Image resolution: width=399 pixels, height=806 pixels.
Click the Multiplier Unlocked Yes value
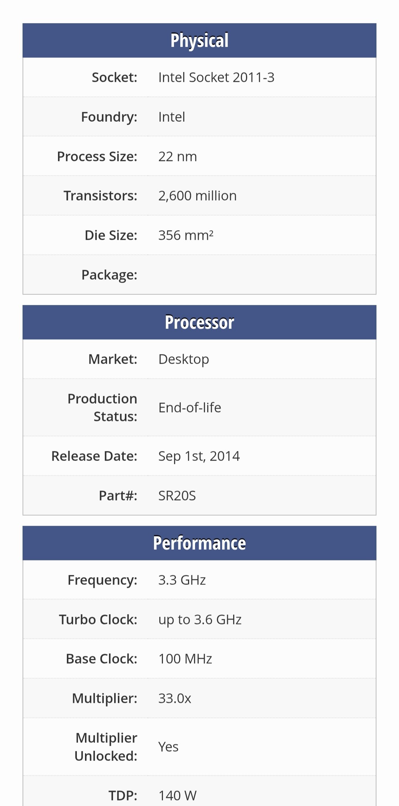pyautogui.click(x=168, y=747)
